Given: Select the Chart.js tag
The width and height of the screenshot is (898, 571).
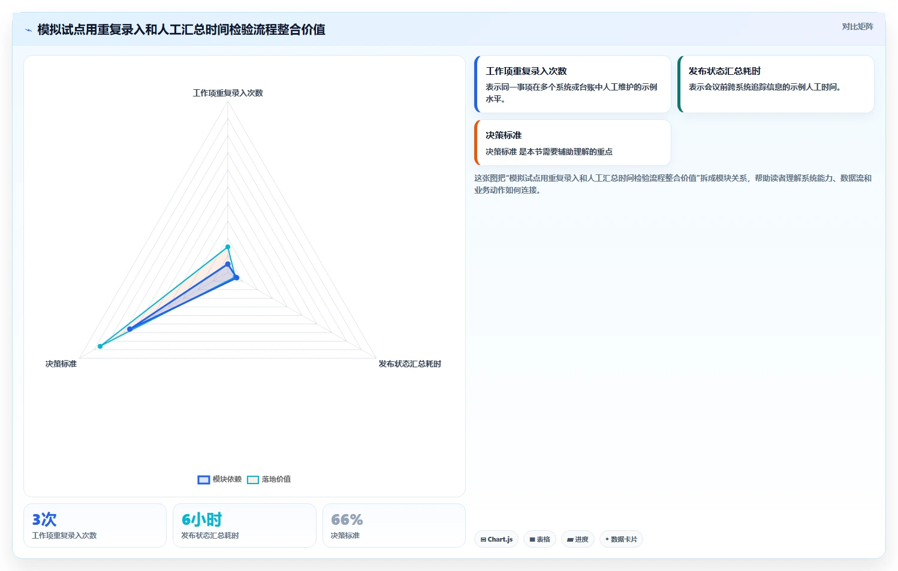Looking at the screenshot, I should [496, 539].
